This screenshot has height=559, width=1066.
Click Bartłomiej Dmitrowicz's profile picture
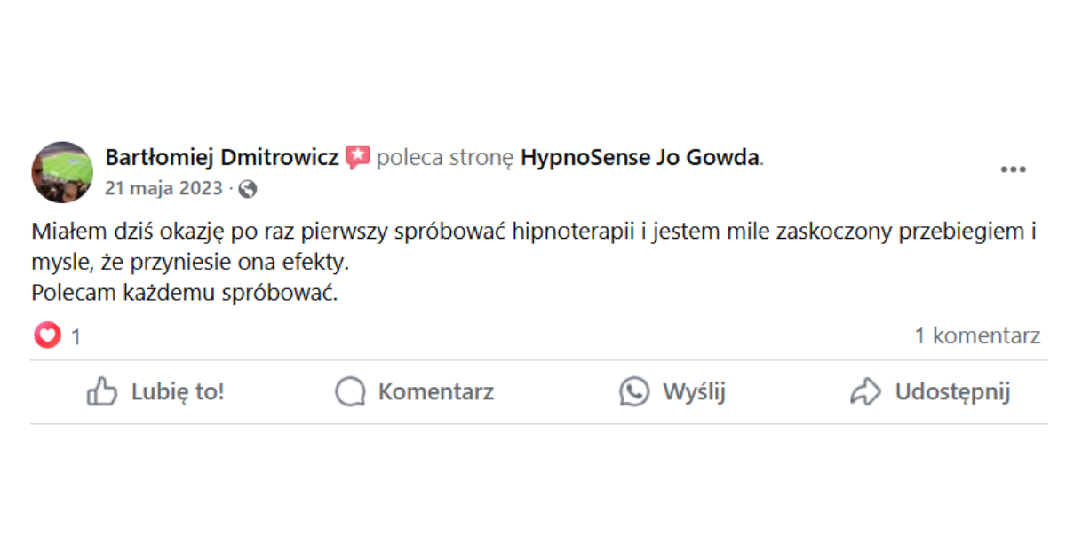pyautogui.click(x=62, y=172)
